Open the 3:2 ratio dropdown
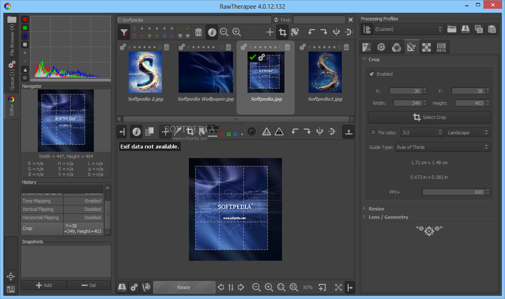 click(422, 133)
